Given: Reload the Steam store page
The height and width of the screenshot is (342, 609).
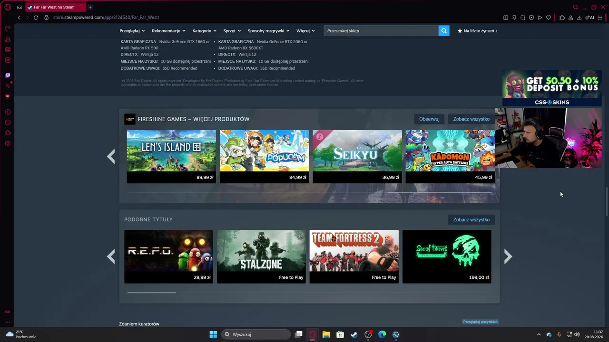Looking at the screenshot, I should tap(36, 18).
